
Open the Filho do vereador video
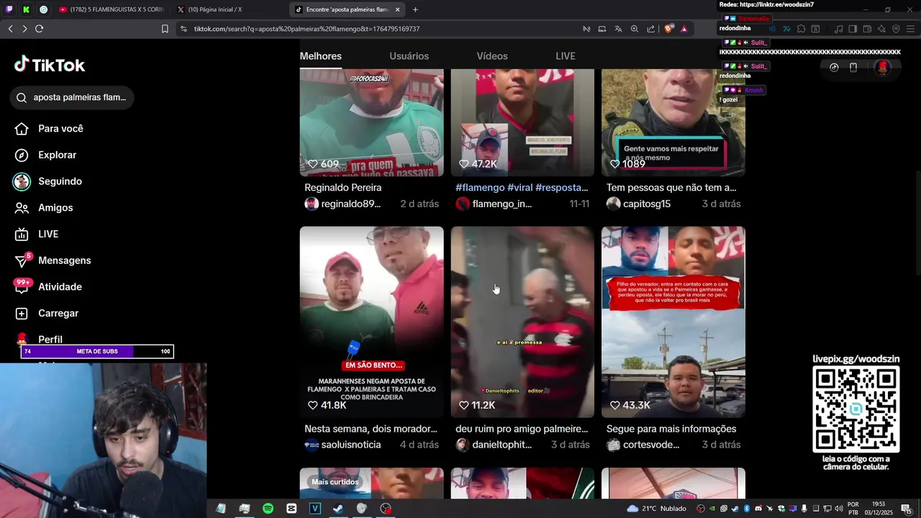tap(673, 322)
